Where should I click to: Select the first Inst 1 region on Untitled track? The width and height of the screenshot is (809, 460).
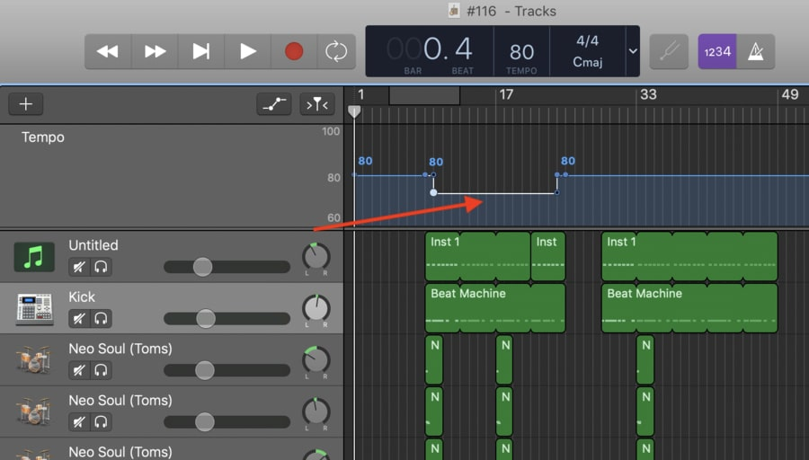[478, 256]
